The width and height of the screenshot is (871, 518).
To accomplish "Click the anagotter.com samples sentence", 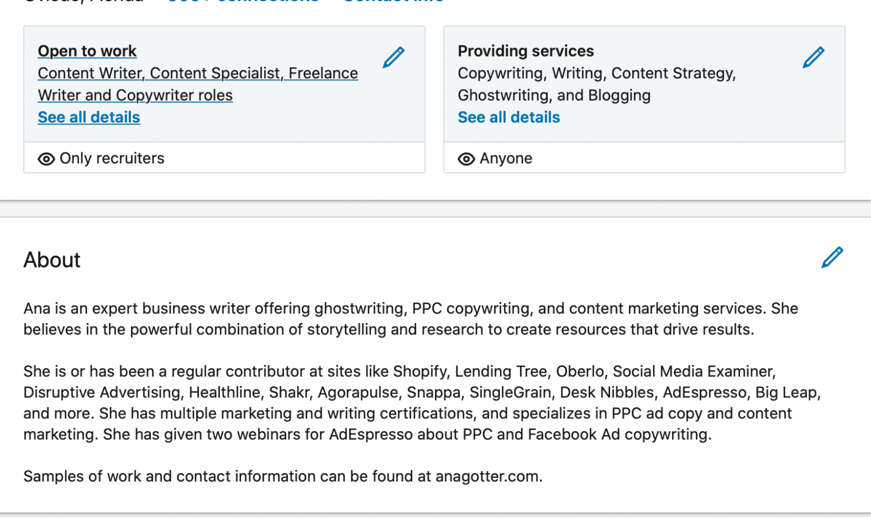I will (283, 477).
